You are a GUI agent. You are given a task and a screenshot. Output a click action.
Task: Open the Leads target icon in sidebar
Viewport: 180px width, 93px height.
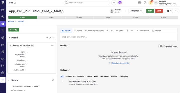click(3, 17)
